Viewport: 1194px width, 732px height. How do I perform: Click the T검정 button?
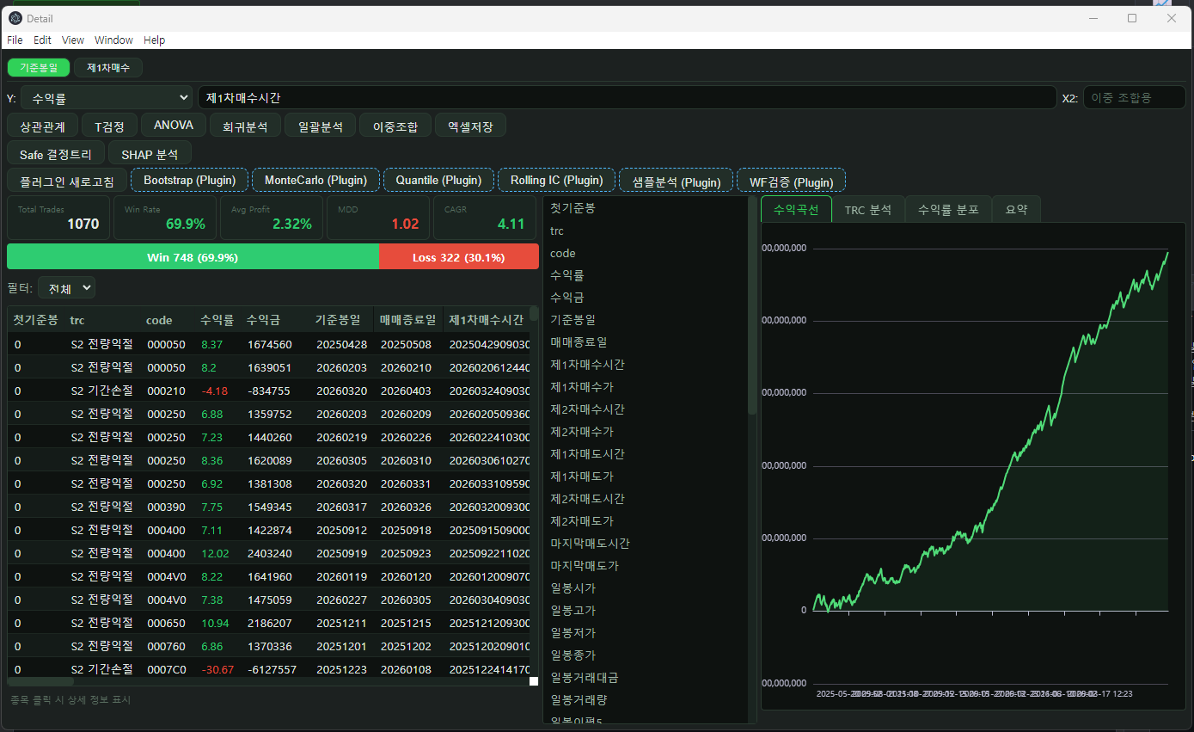coord(109,126)
